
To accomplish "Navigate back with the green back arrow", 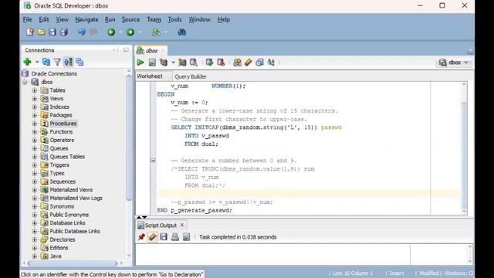I will [111, 32].
